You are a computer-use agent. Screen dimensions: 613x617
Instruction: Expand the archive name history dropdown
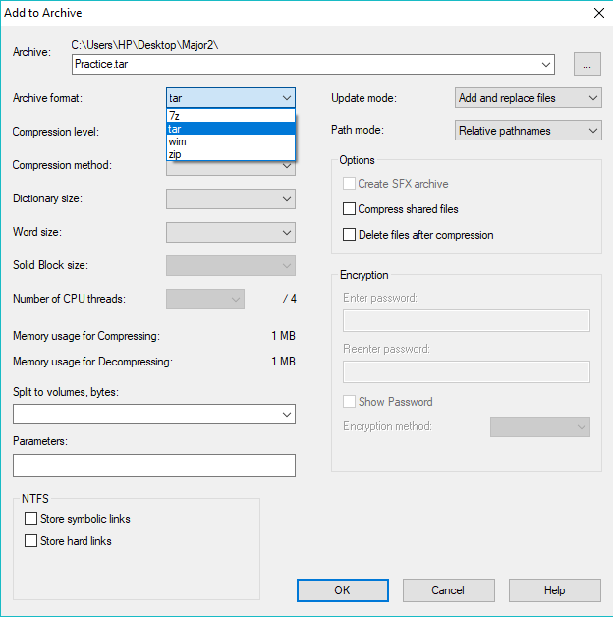click(x=546, y=65)
